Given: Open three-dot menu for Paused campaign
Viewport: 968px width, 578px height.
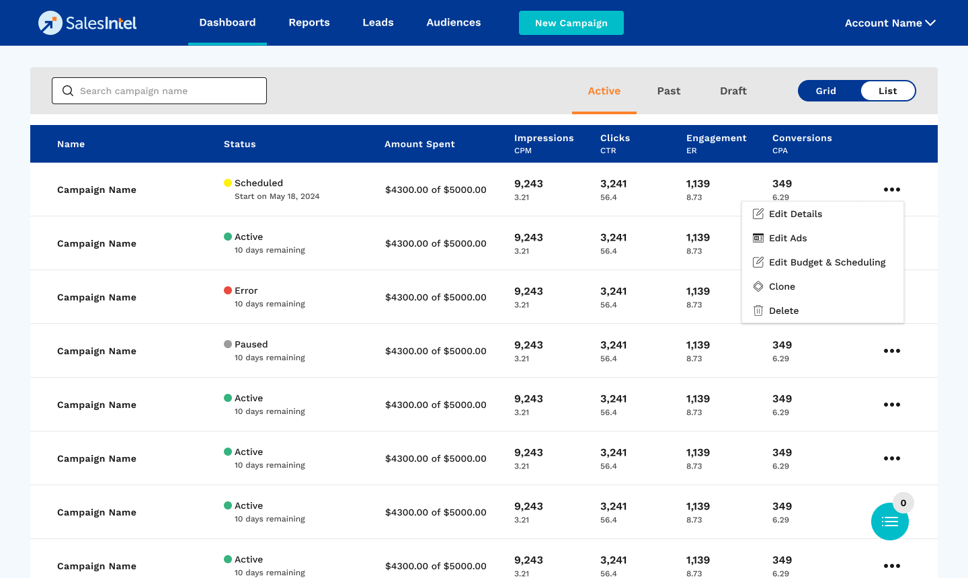Looking at the screenshot, I should click(x=891, y=351).
